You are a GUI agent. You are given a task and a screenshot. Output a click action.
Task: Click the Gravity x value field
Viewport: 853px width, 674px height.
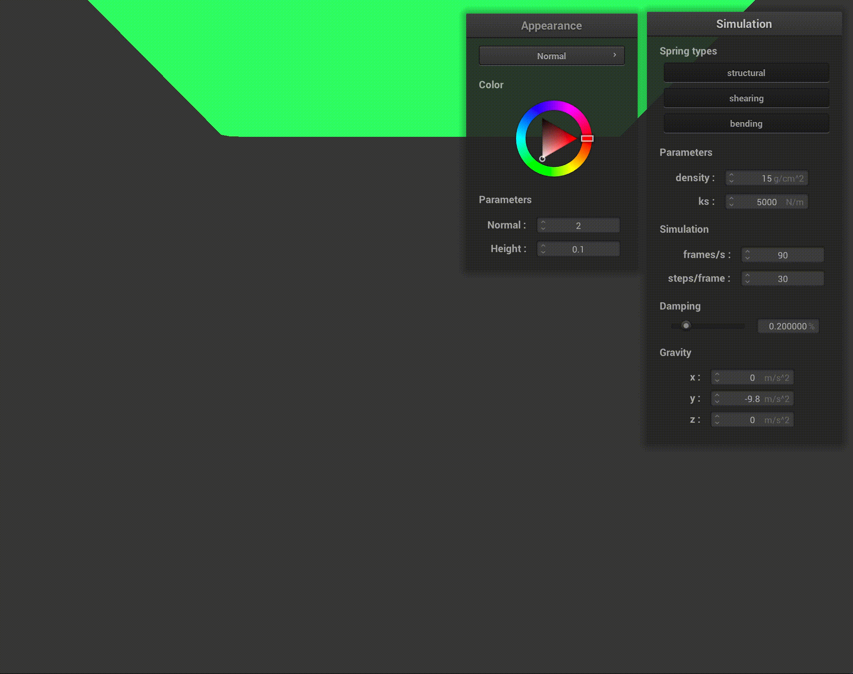tap(752, 378)
